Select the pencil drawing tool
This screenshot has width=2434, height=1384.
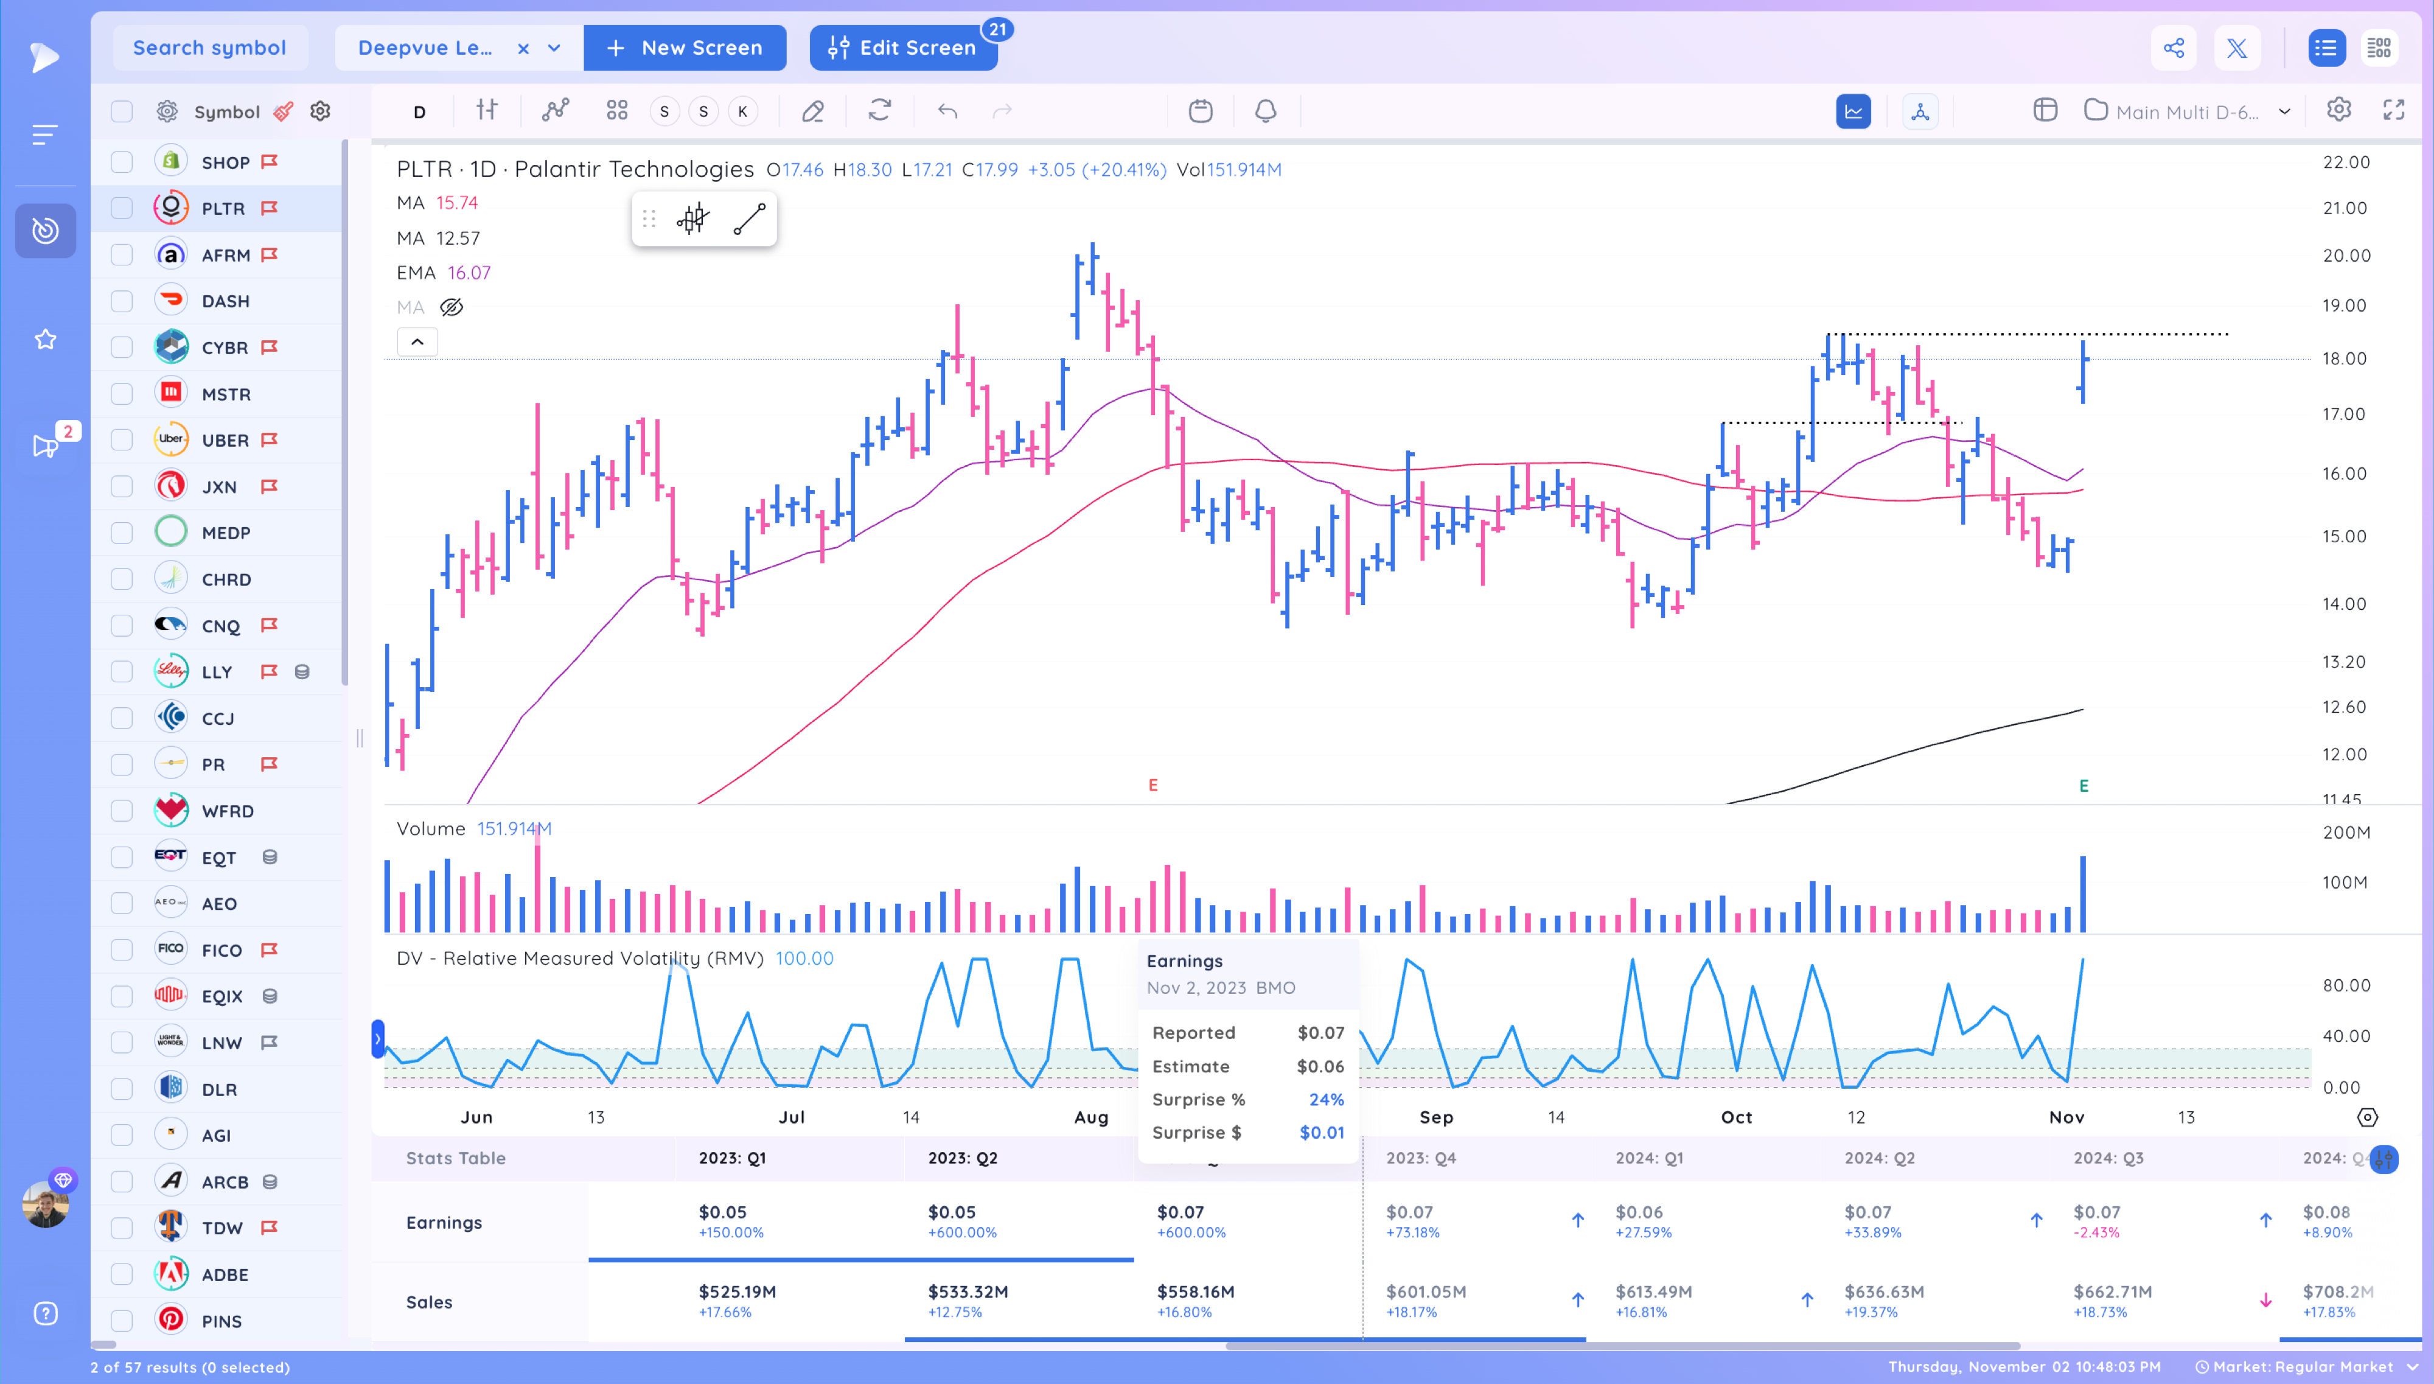pos(812,111)
